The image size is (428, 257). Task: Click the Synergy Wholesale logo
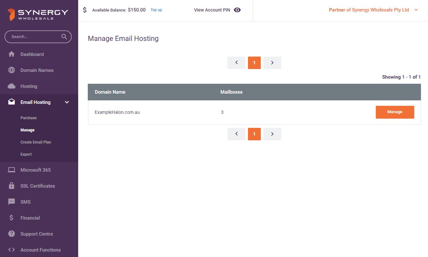pos(38,14)
